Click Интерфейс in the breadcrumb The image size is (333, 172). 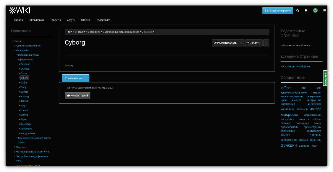[94, 32]
